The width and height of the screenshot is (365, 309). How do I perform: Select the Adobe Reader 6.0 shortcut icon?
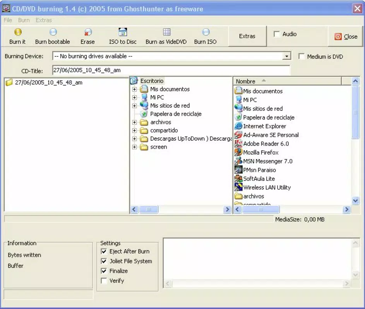[238, 144]
